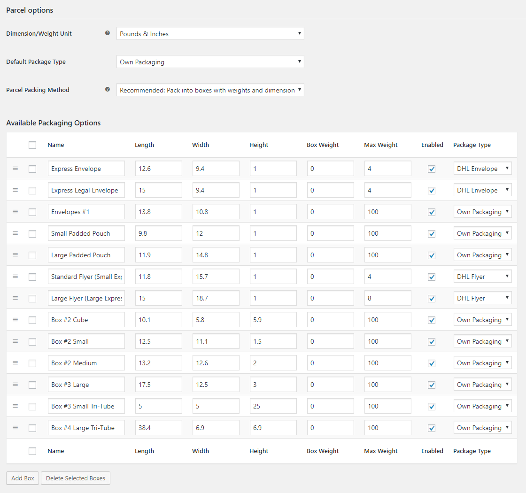Click the Length field for Express Legal Envelope
This screenshot has width=526, height=493.
click(158, 190)
